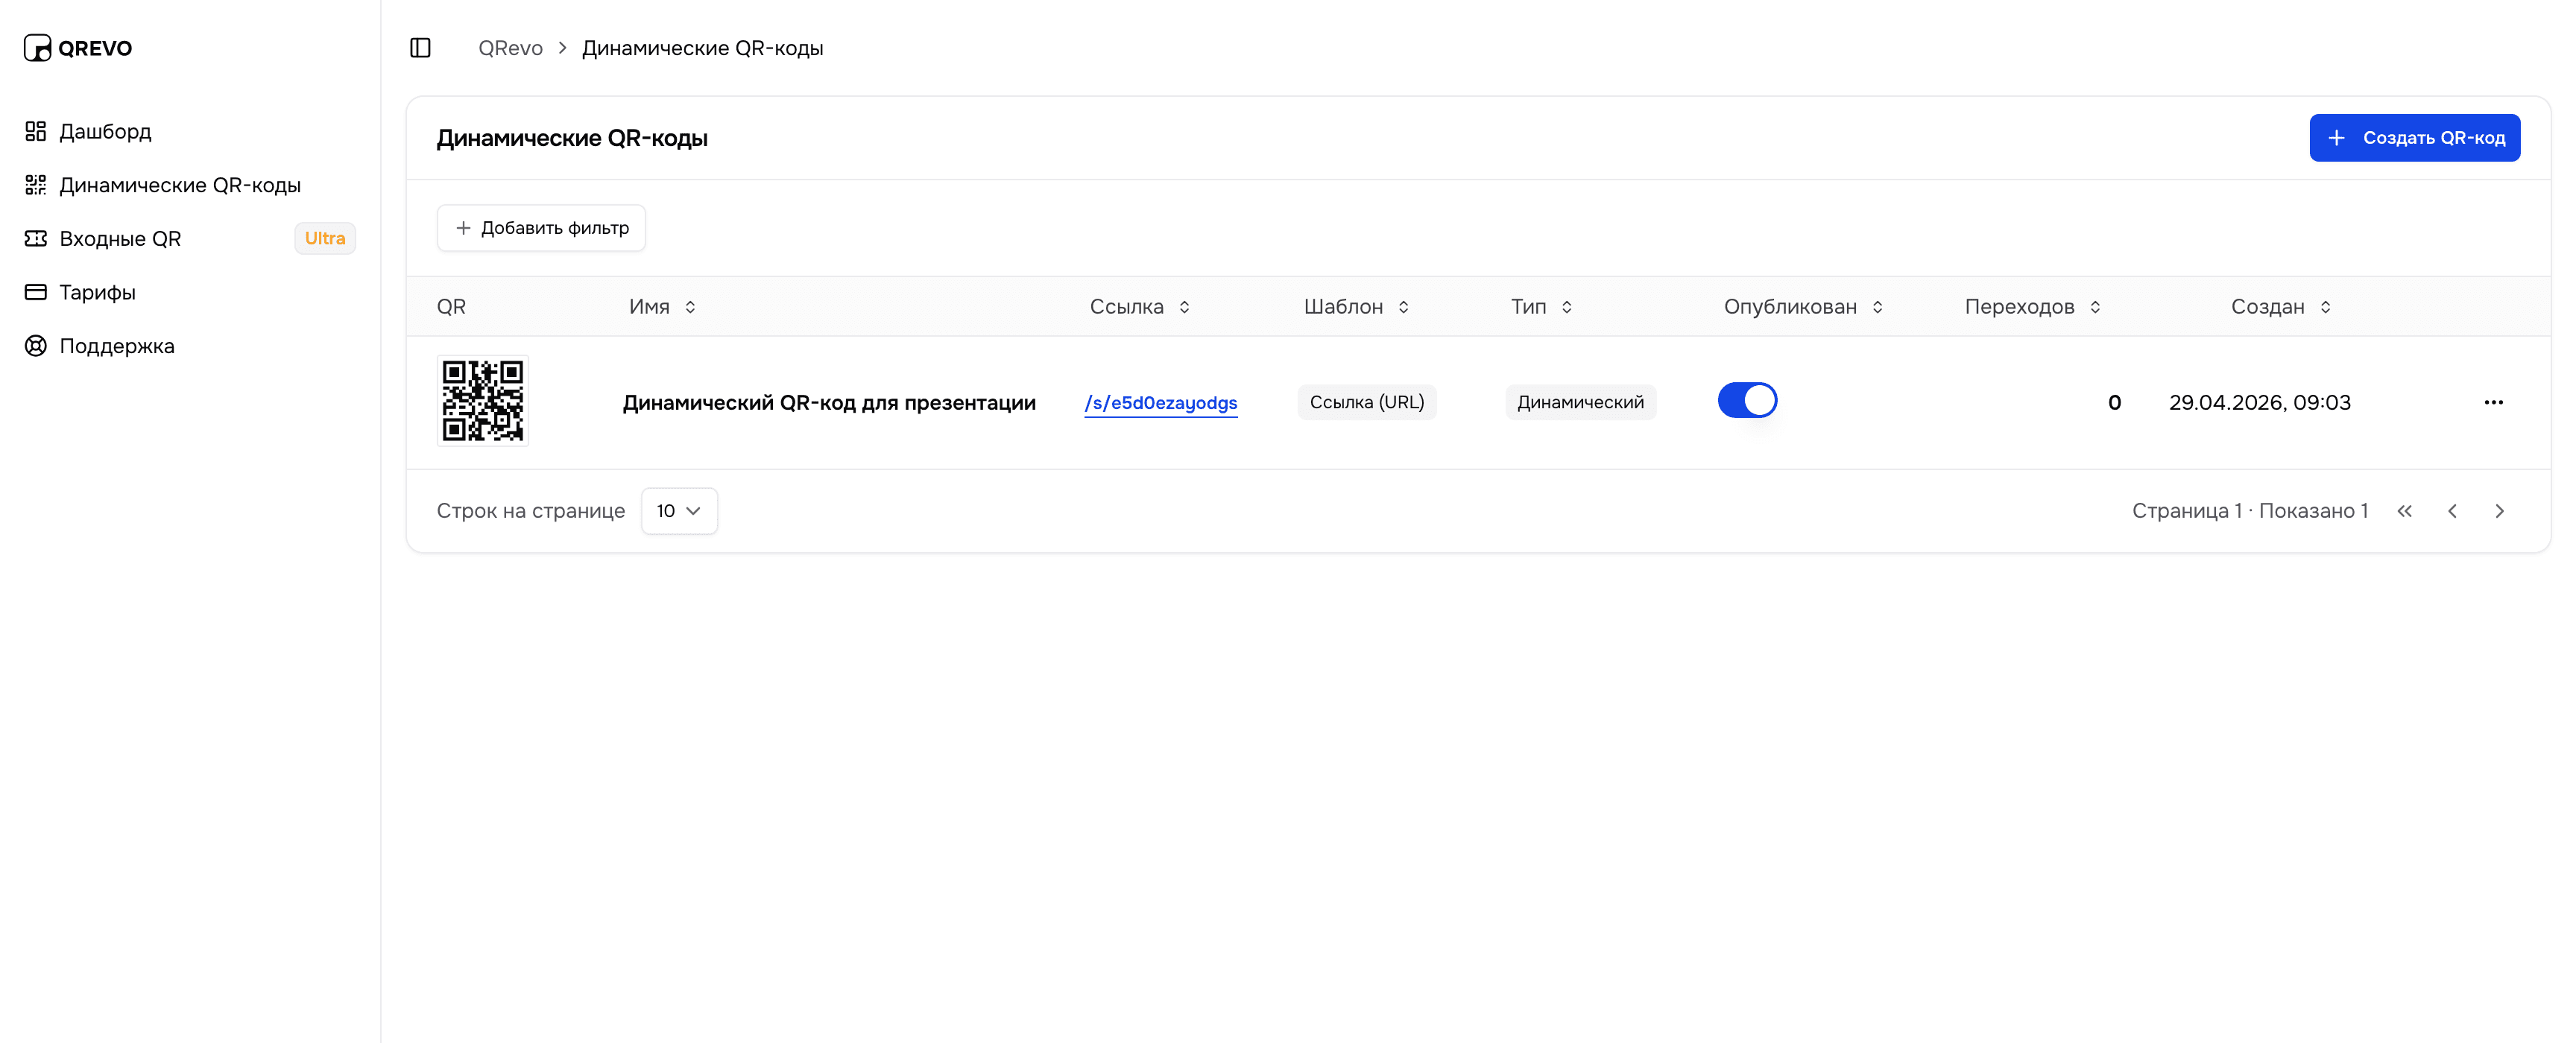
Task: Sort by Ссылка column
Action: click(1140, 307)
